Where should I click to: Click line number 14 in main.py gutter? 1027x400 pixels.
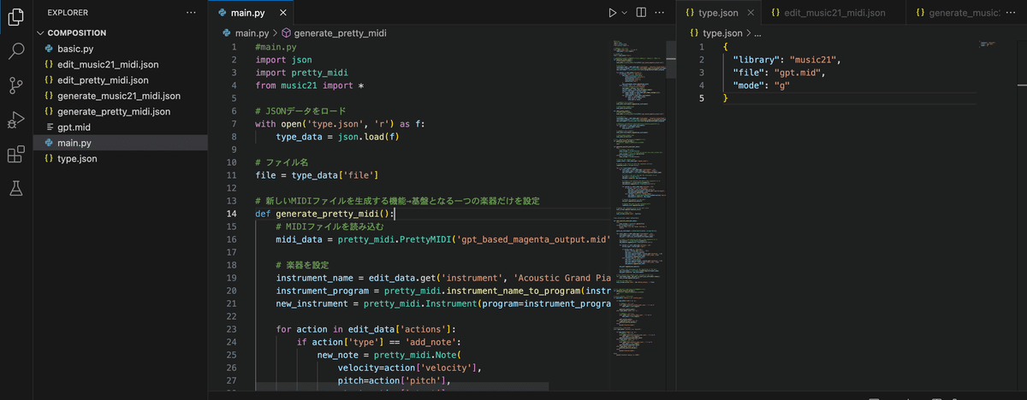click(x=231, y=214)
